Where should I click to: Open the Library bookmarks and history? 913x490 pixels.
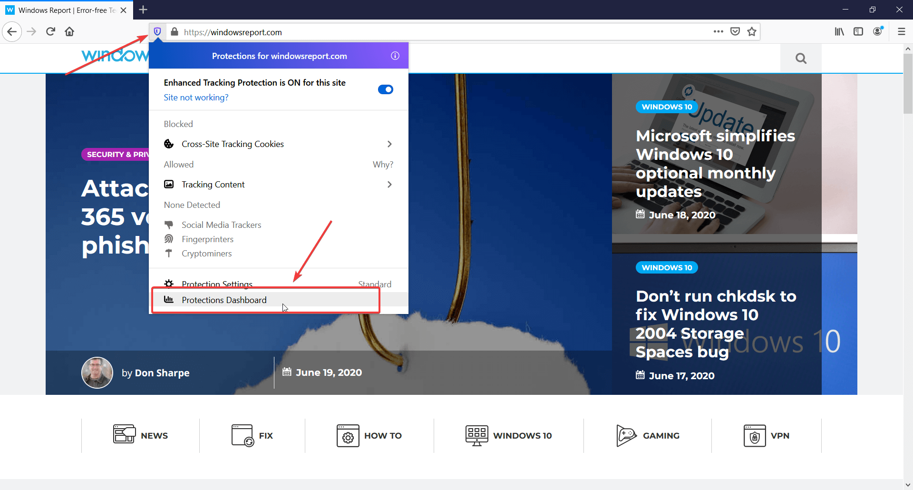839,32
